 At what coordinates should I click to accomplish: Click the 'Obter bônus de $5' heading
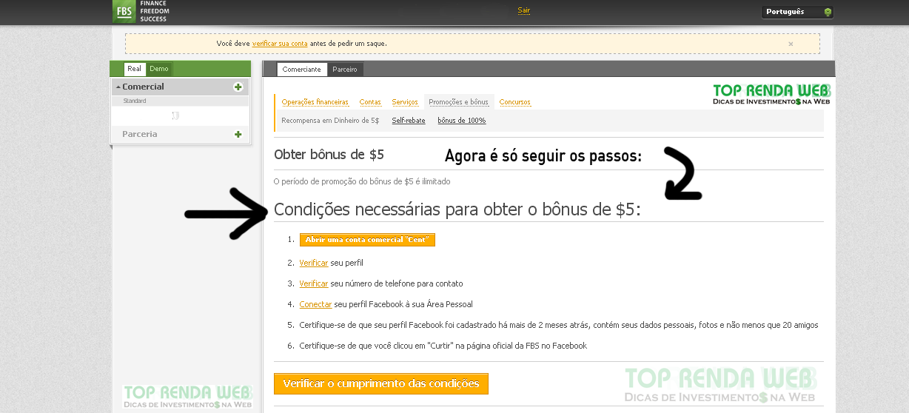click(x=329, y=155)
